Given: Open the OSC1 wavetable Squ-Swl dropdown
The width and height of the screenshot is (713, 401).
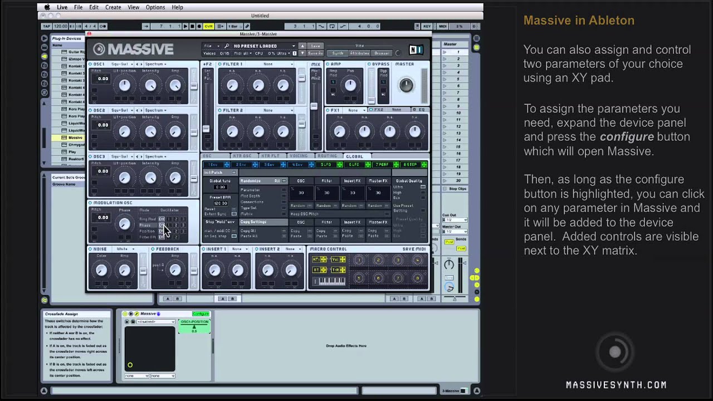Looking at the screenshot, I should point(121,64).
